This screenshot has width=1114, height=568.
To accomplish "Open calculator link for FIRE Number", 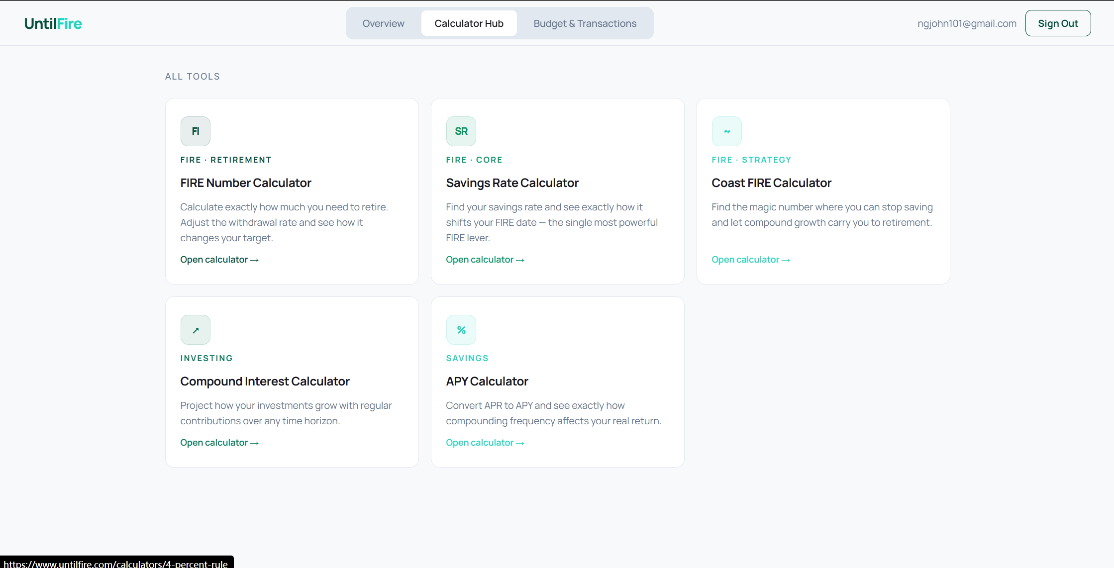I will coord(219,260).
